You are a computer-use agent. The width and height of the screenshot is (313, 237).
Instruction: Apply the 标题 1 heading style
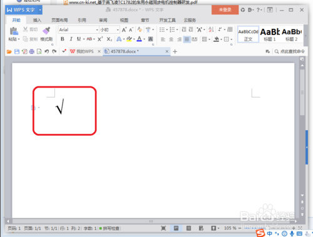(x=270, y=34)
